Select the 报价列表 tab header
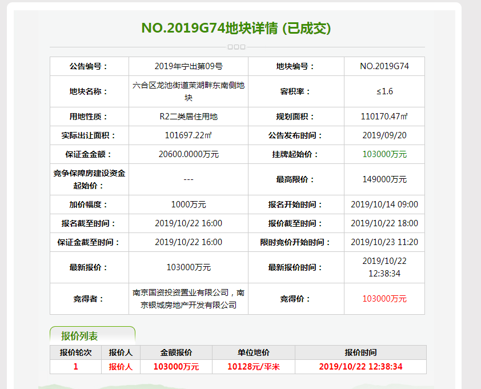This screenshot has width=481, height=389. pyautogui.click(x=93, y=336)
